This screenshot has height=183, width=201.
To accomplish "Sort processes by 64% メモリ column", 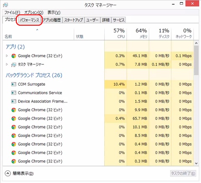I will pos(138,34).
